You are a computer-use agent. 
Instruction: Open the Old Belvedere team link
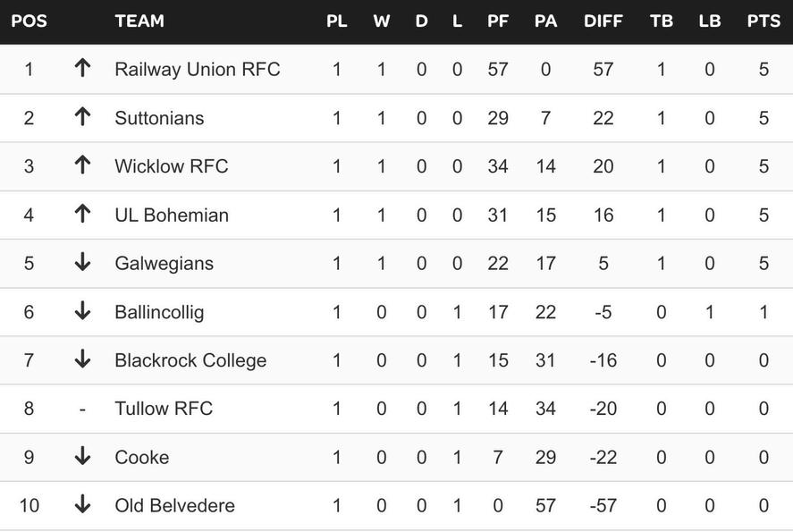click(x=174, y=505)
